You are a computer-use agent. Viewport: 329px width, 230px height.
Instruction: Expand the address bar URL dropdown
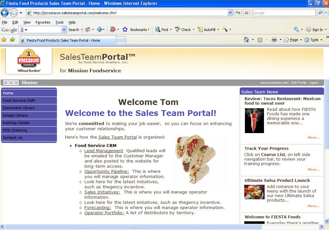(230, 13)
